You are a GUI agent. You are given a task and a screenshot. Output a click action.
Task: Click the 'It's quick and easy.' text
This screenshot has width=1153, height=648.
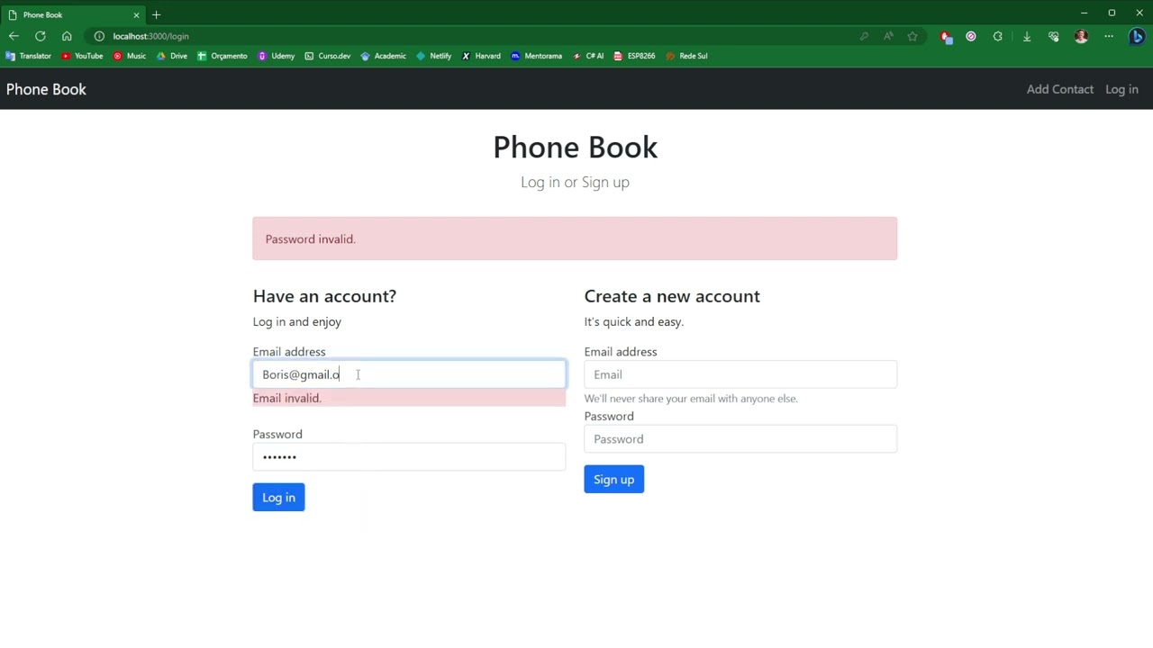pyautogui.click(x=633, y=321)
